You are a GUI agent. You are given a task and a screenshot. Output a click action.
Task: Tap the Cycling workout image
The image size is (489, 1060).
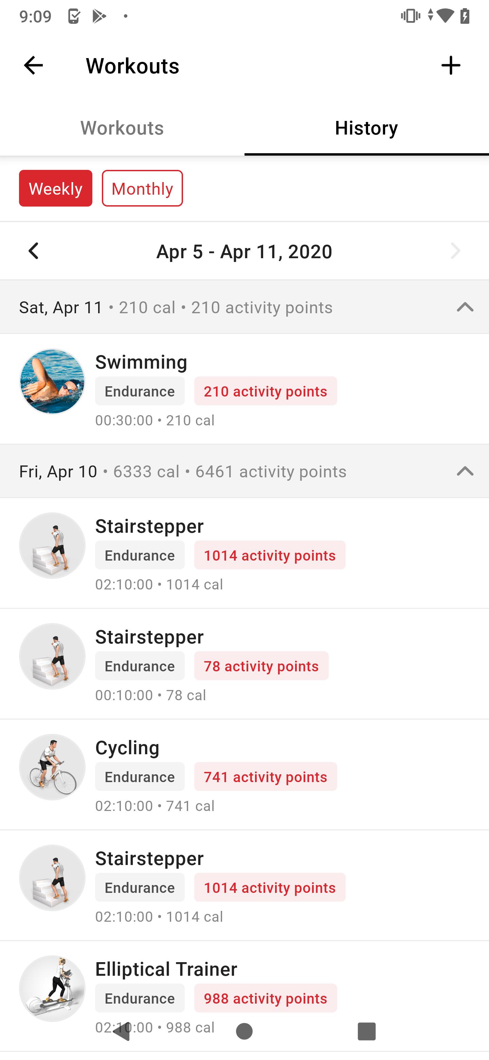tap(52, 767)
